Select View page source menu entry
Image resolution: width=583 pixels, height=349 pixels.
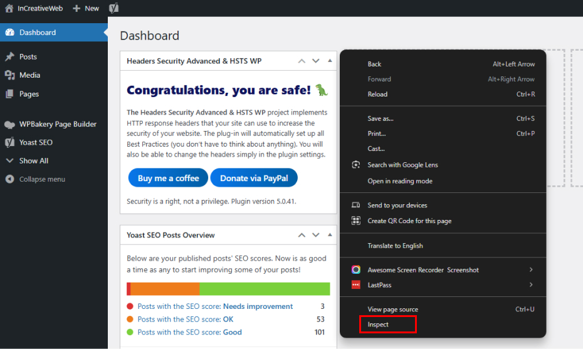392,310
